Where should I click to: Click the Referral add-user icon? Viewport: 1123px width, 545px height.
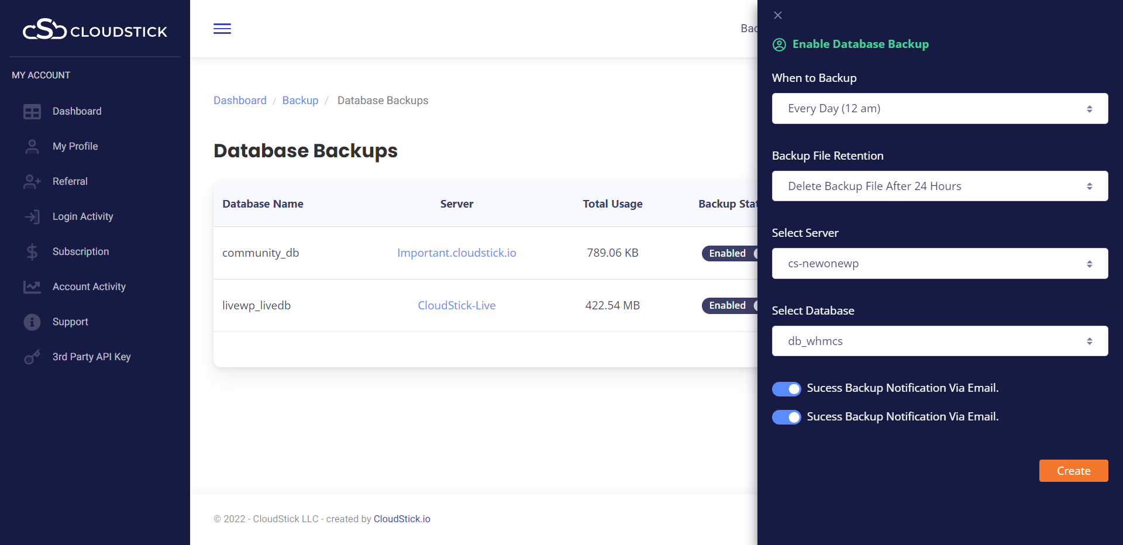[32, 182]
